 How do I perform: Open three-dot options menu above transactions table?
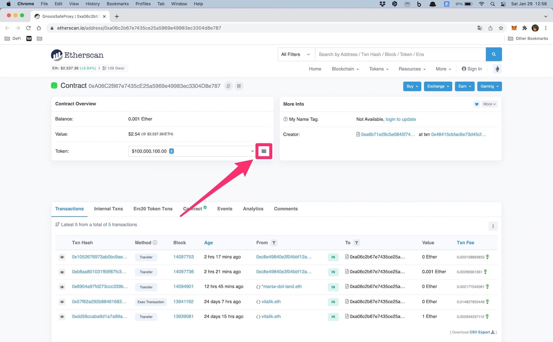[493, 226]
